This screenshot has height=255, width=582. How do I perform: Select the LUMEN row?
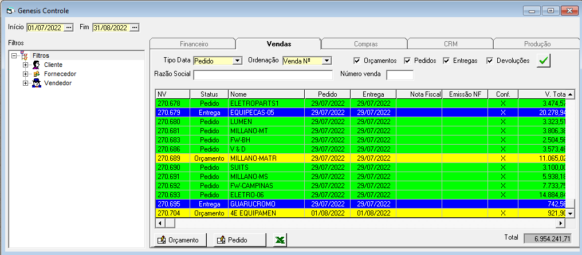[360, 122]
